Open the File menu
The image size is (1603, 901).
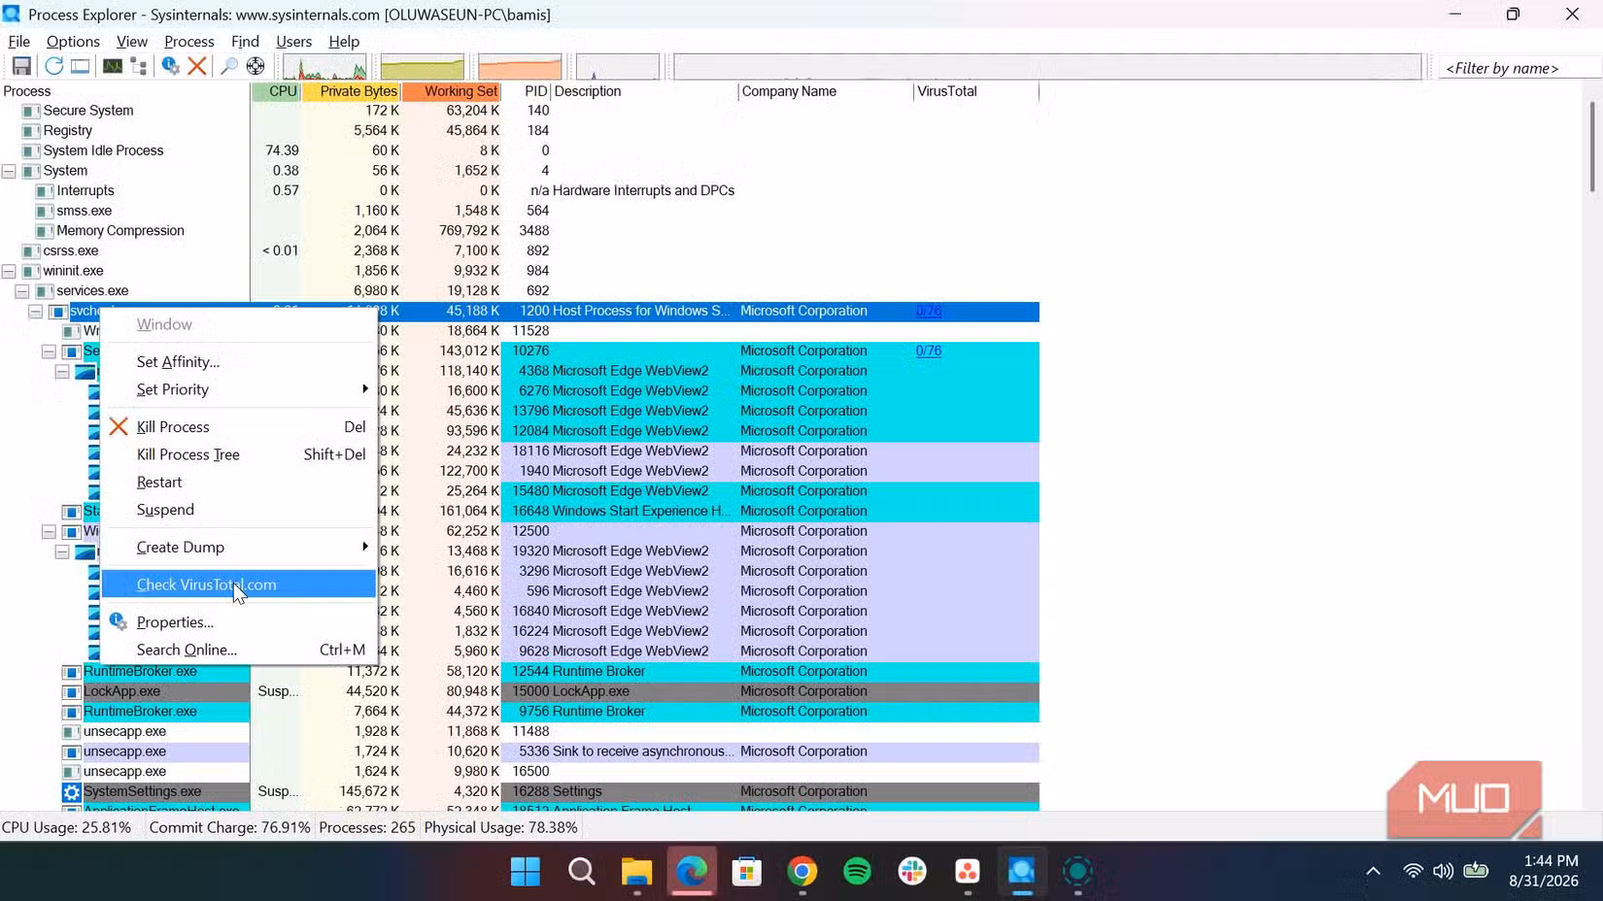[19, 42]
